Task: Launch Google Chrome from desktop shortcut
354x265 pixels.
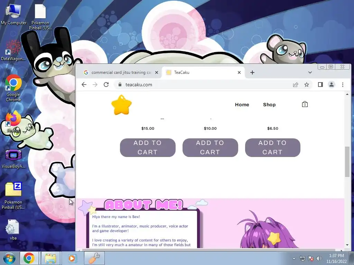Action: [x=13, y=88]
